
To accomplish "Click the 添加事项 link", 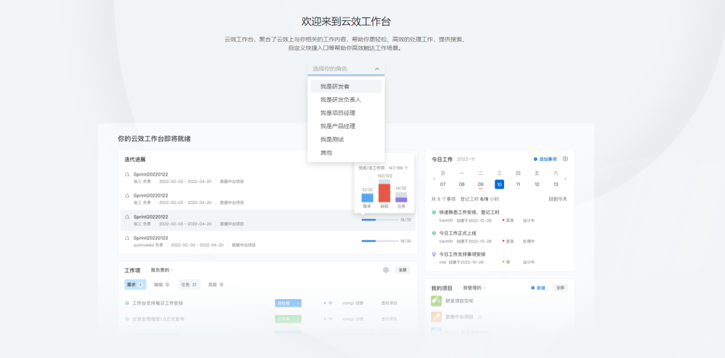I will [x=545, y=159].
